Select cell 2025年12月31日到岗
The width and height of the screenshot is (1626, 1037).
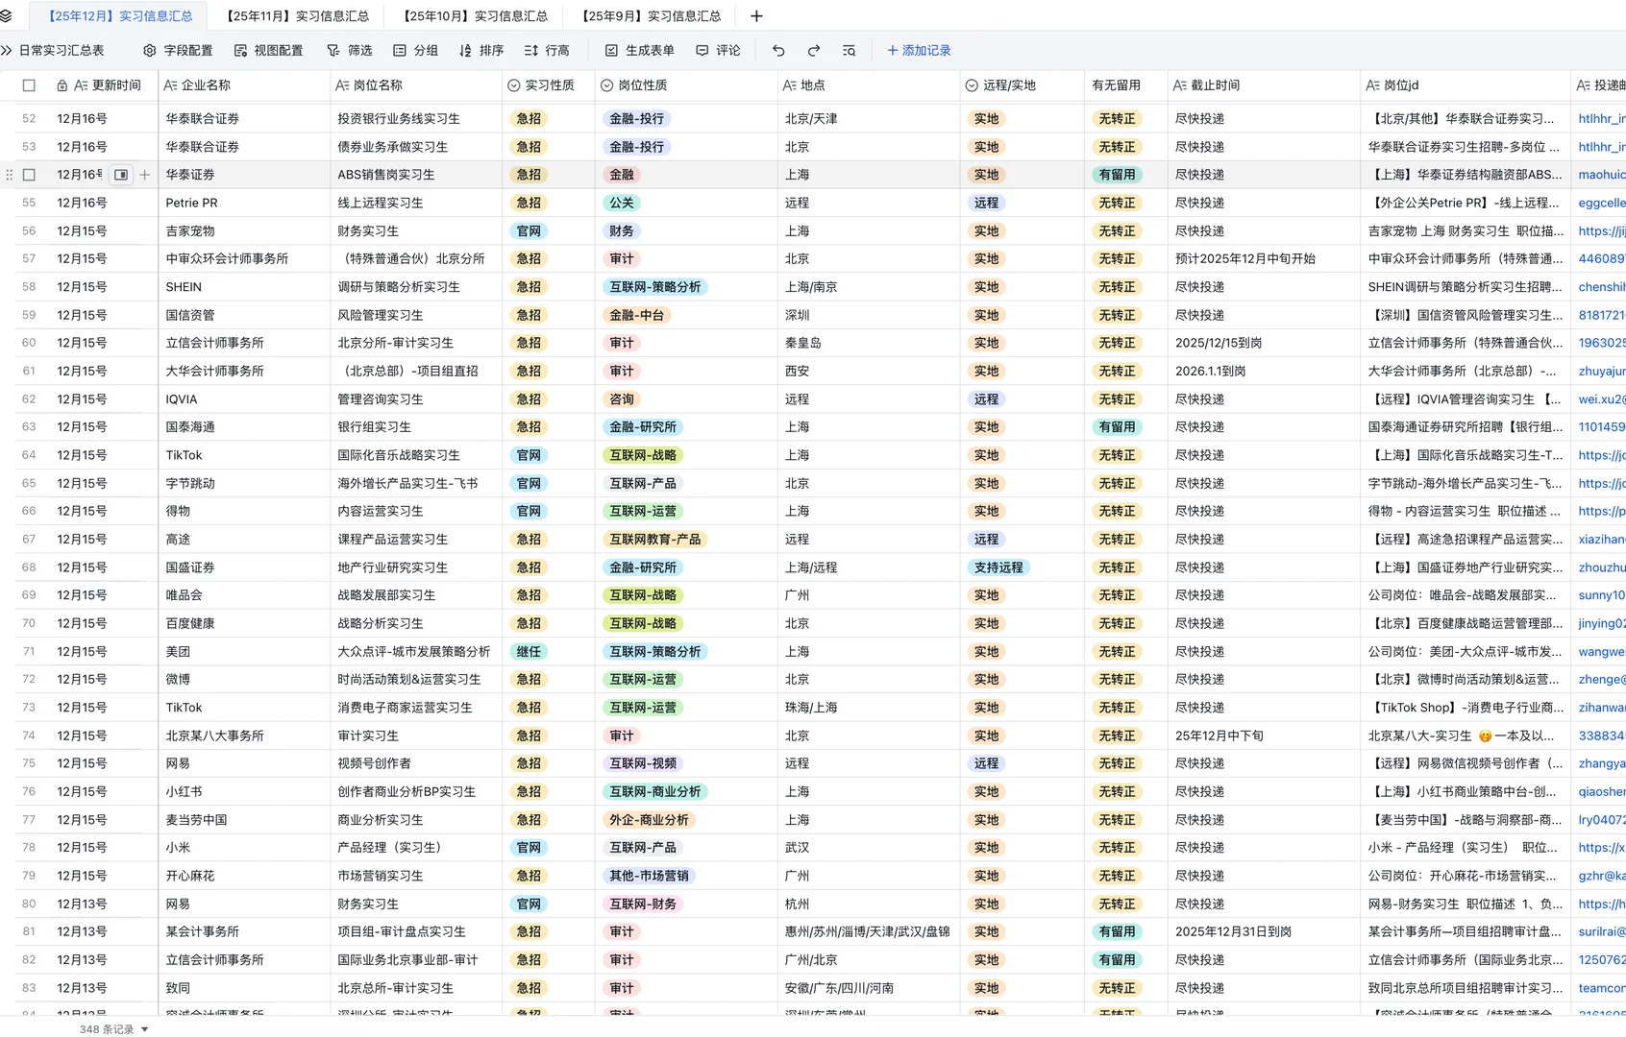(1264, 931)
